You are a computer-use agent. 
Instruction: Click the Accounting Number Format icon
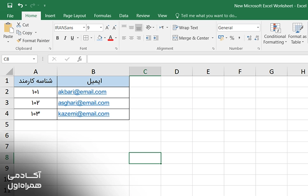[221, 38]
